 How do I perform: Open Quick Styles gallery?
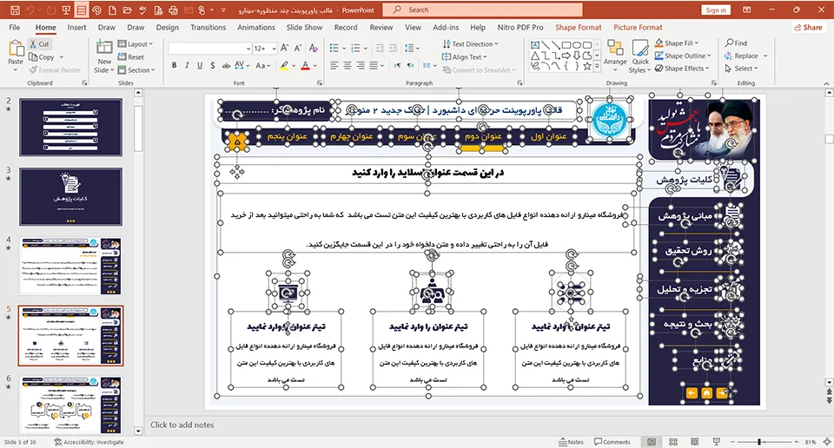pos(640,56)
